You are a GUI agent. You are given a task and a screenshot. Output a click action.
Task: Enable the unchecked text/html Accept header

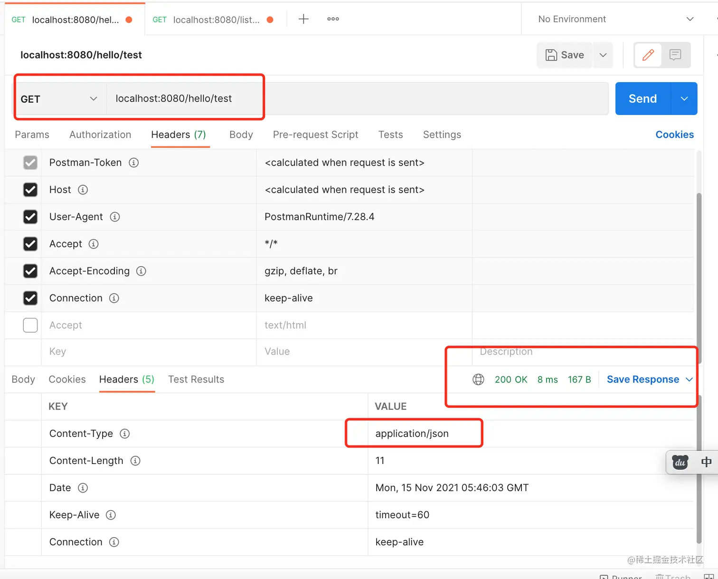click(x=30, y=325)
